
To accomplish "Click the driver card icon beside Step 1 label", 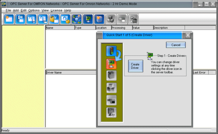I will (x=150, y=56).
